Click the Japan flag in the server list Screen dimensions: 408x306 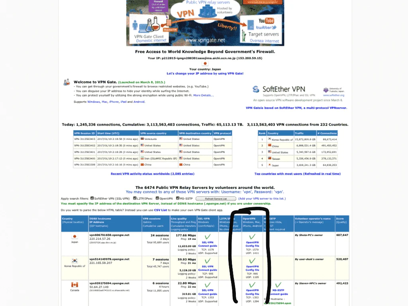pos(75,237)
